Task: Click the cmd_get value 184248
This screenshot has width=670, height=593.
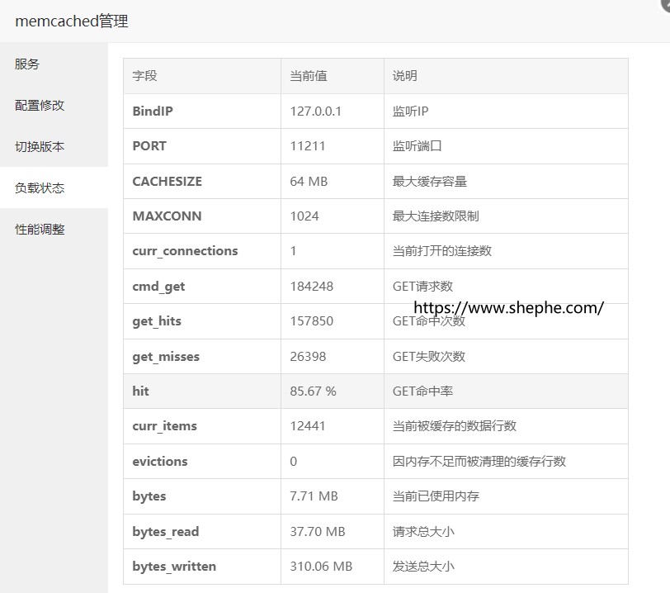Action: point(312,287)
